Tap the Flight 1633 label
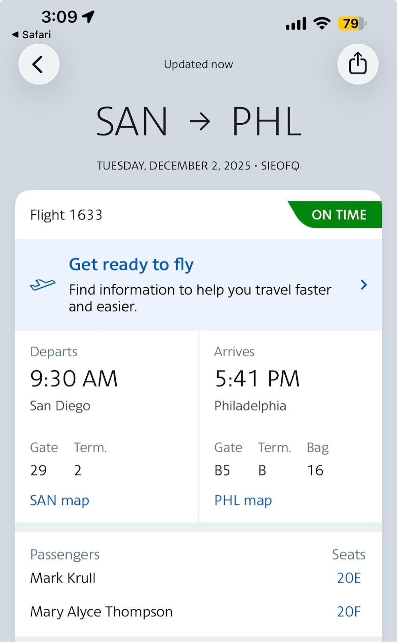The image size is (397, 642). 66,215
